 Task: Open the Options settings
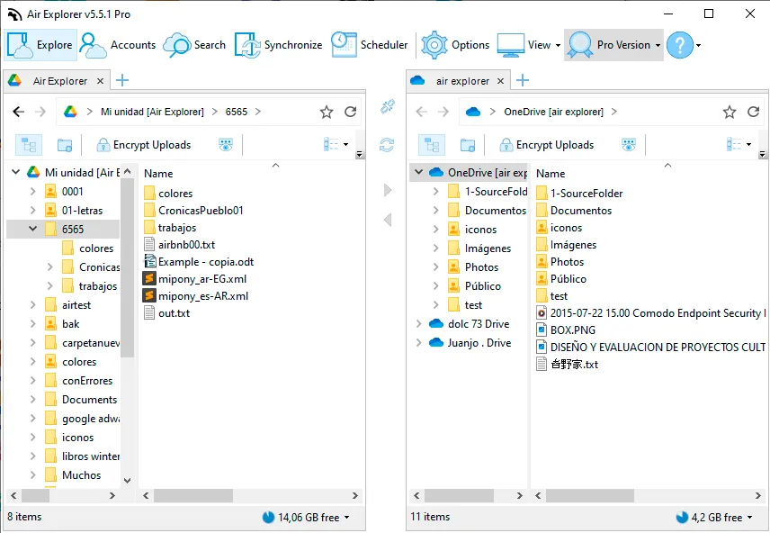pyautogui.click(x=455, y=45)
